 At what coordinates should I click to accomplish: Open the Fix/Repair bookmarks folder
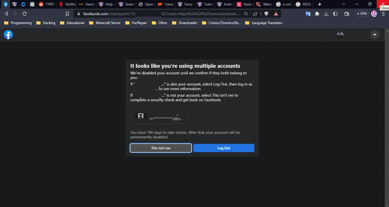click(x=136, y=23)
